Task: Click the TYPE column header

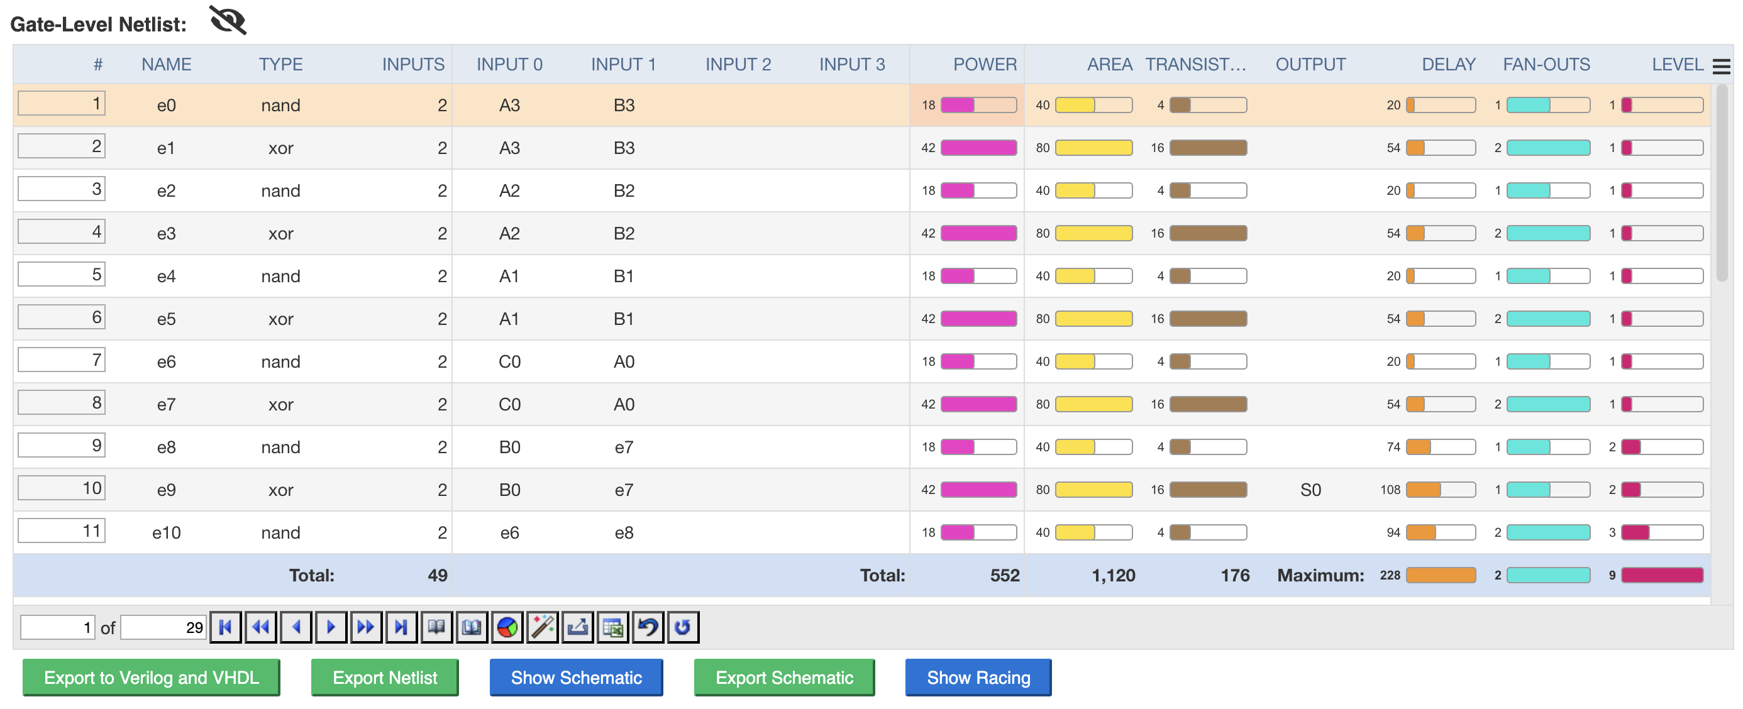Action: [x=280, y=64]
